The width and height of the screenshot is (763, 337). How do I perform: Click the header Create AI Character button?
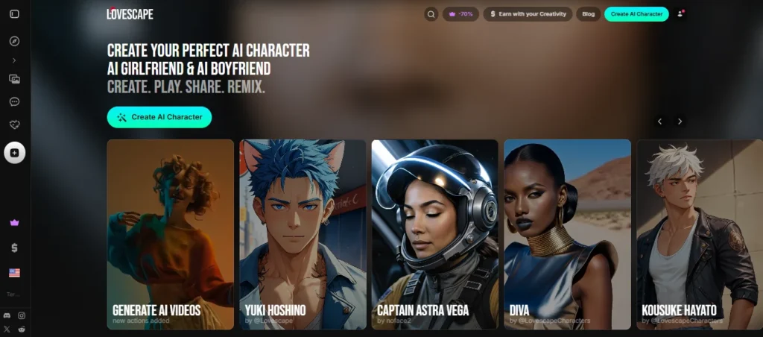(x=636, y=14)
